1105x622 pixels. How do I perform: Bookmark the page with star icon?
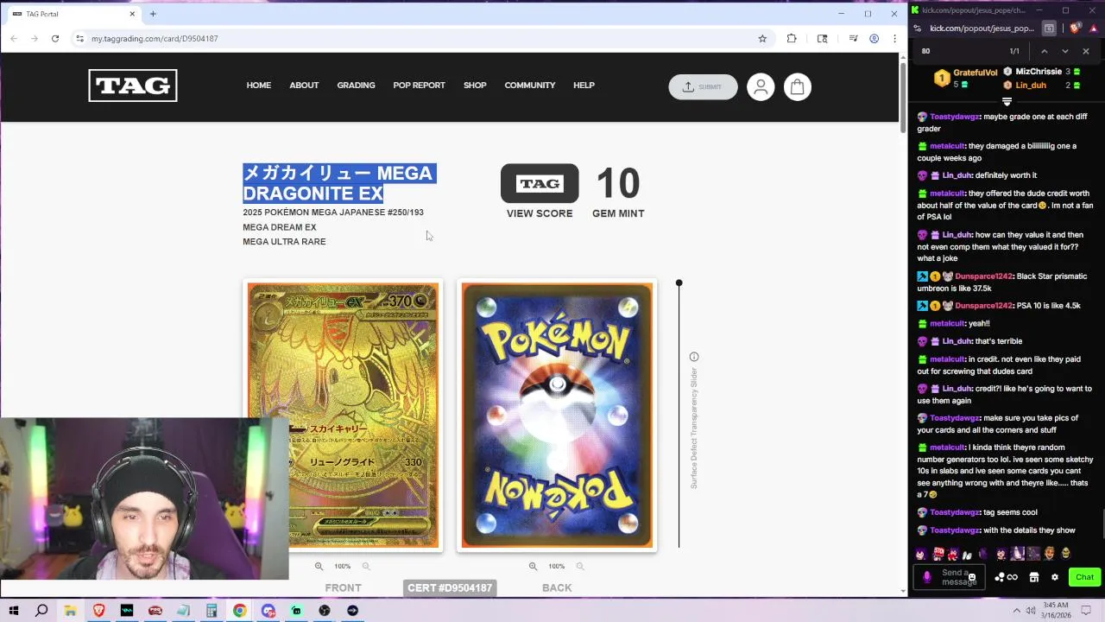762,38
